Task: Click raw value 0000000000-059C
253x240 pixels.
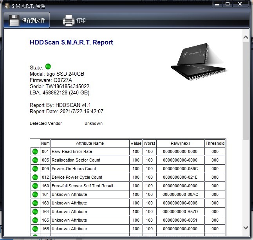Action: (x=180, y=169)
